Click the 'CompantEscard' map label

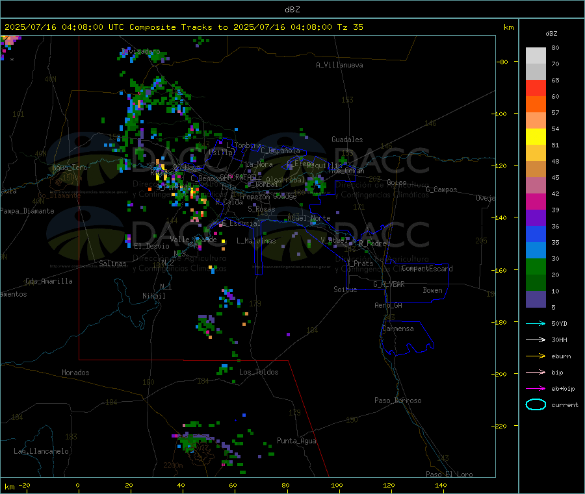427,268
